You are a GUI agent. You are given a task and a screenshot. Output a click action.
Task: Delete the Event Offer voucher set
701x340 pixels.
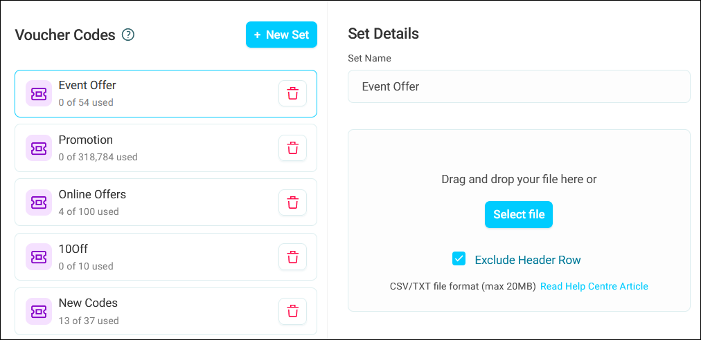pos(292,93)
